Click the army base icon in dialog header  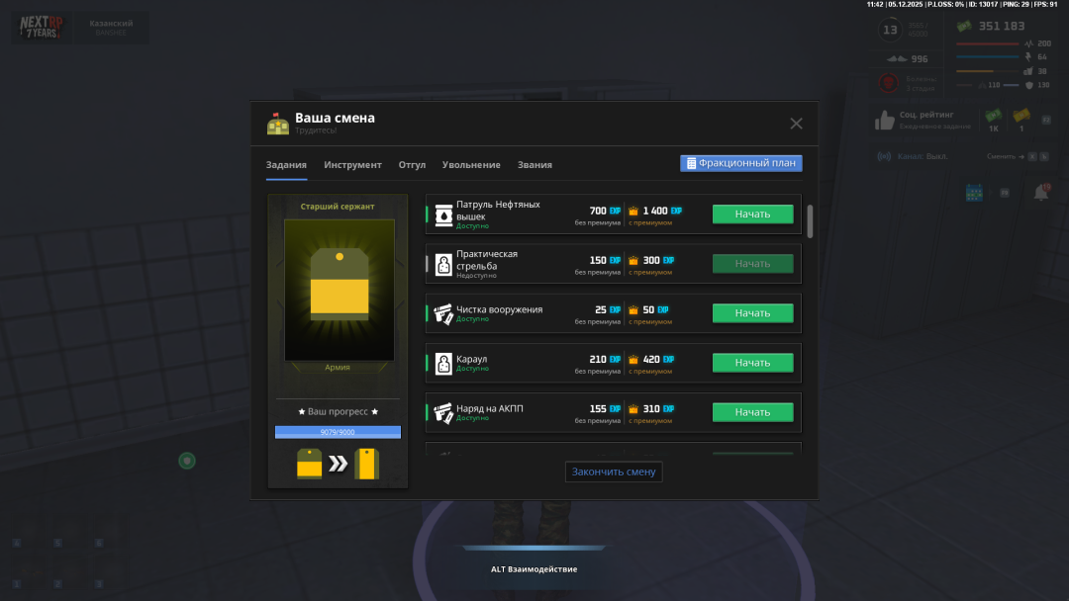(x=277, y=124)
